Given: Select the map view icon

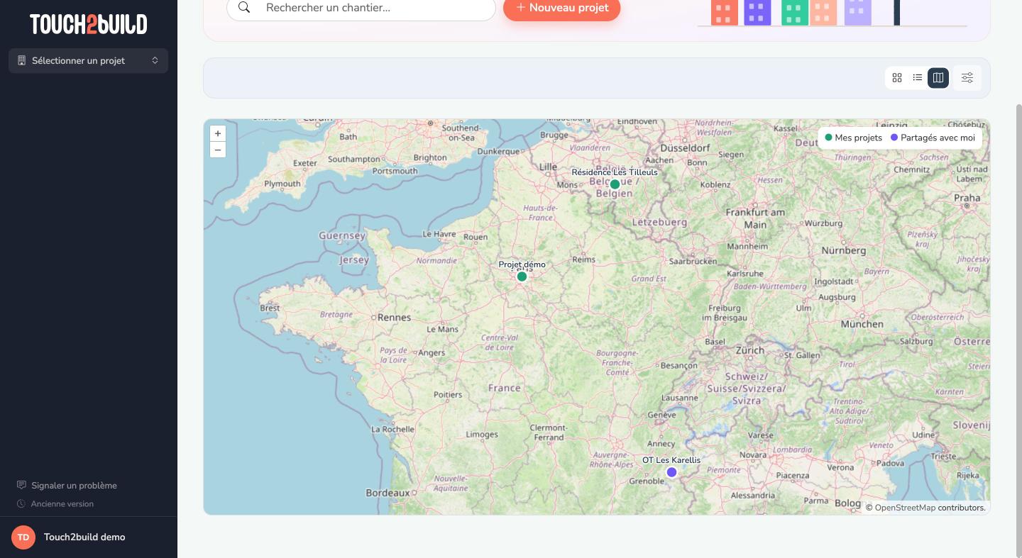Looking at the screenshot, I should (x=938, y=78).
